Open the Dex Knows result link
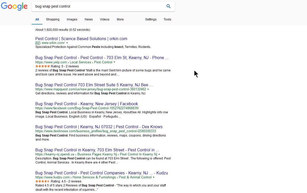 (x=99, y=127)
